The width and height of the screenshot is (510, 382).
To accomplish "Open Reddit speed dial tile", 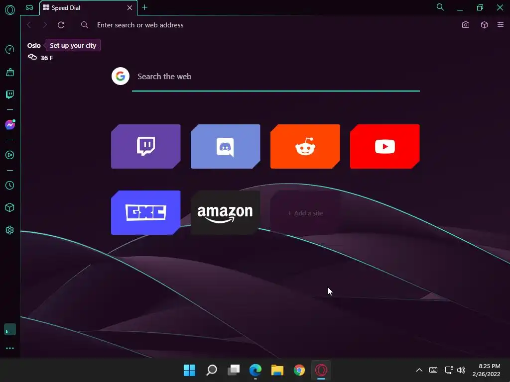I will click(x=305, y=147).
